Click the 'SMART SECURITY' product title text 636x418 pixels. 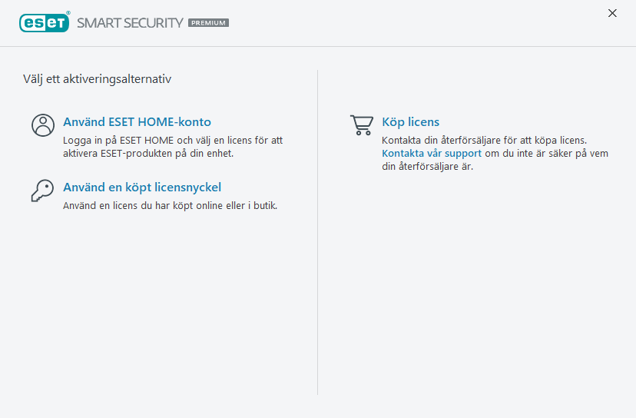coord(130,23)
